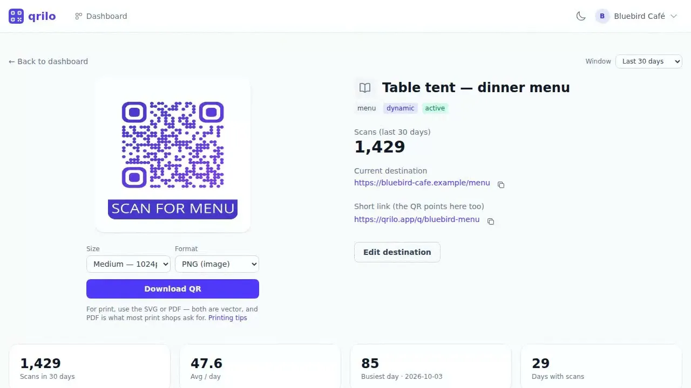Open the PNG format dropdown

tap(217, 264)
